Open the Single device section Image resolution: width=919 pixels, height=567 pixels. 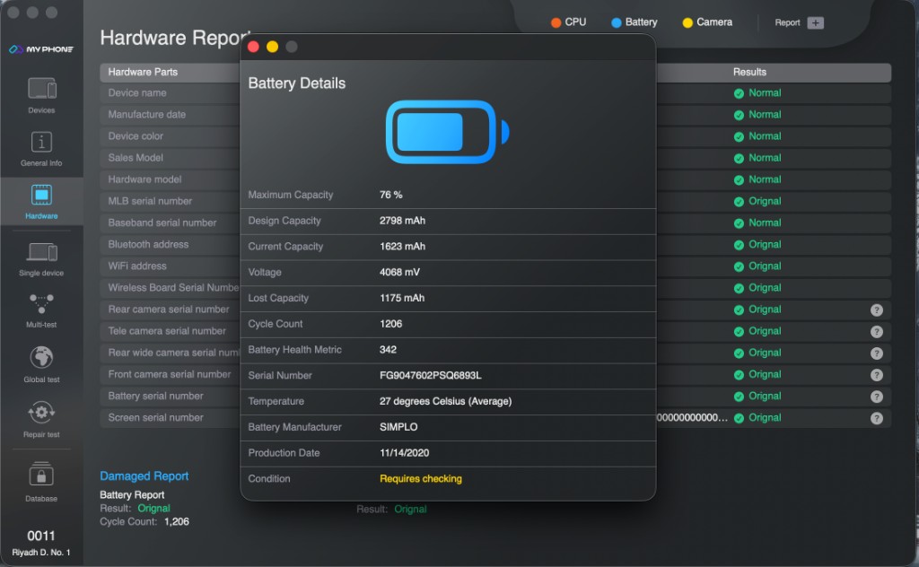pos(41,259)
